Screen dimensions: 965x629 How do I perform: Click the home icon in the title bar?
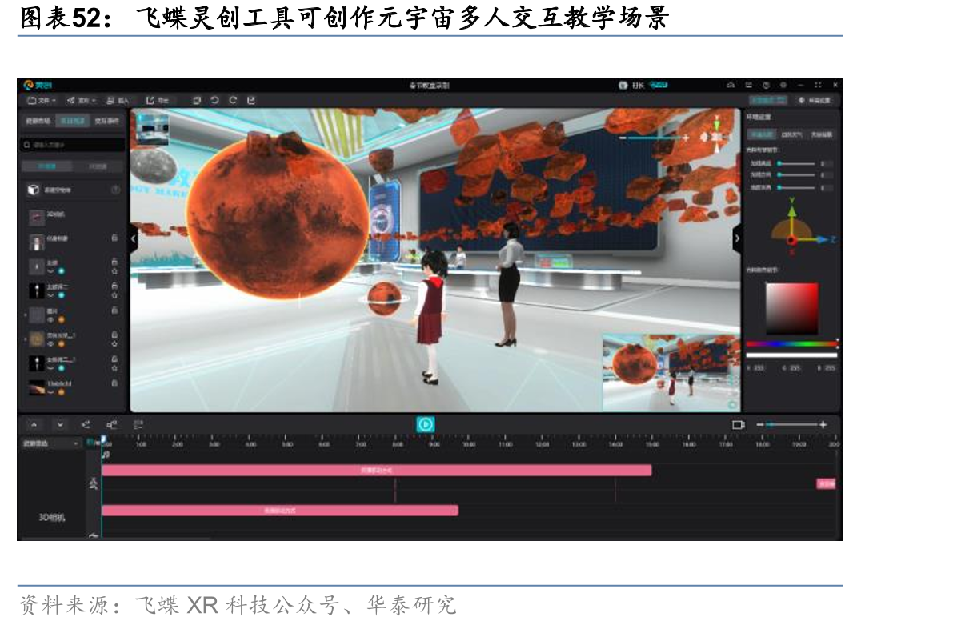[x=731, y=85]
